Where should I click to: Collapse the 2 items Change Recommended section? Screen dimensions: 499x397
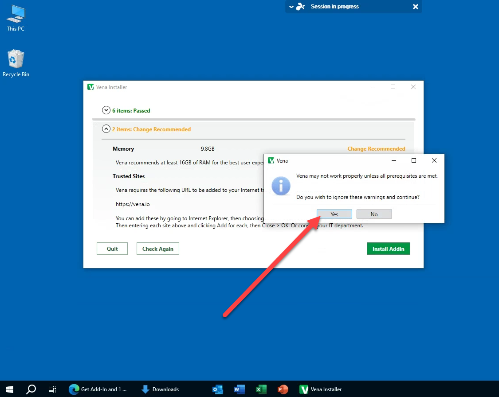point(106,129)
